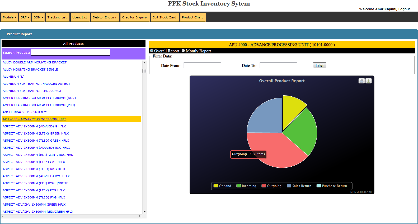Open the Tracking List page
The height and width of the screenshot is (224, 418).
point(57,17)
